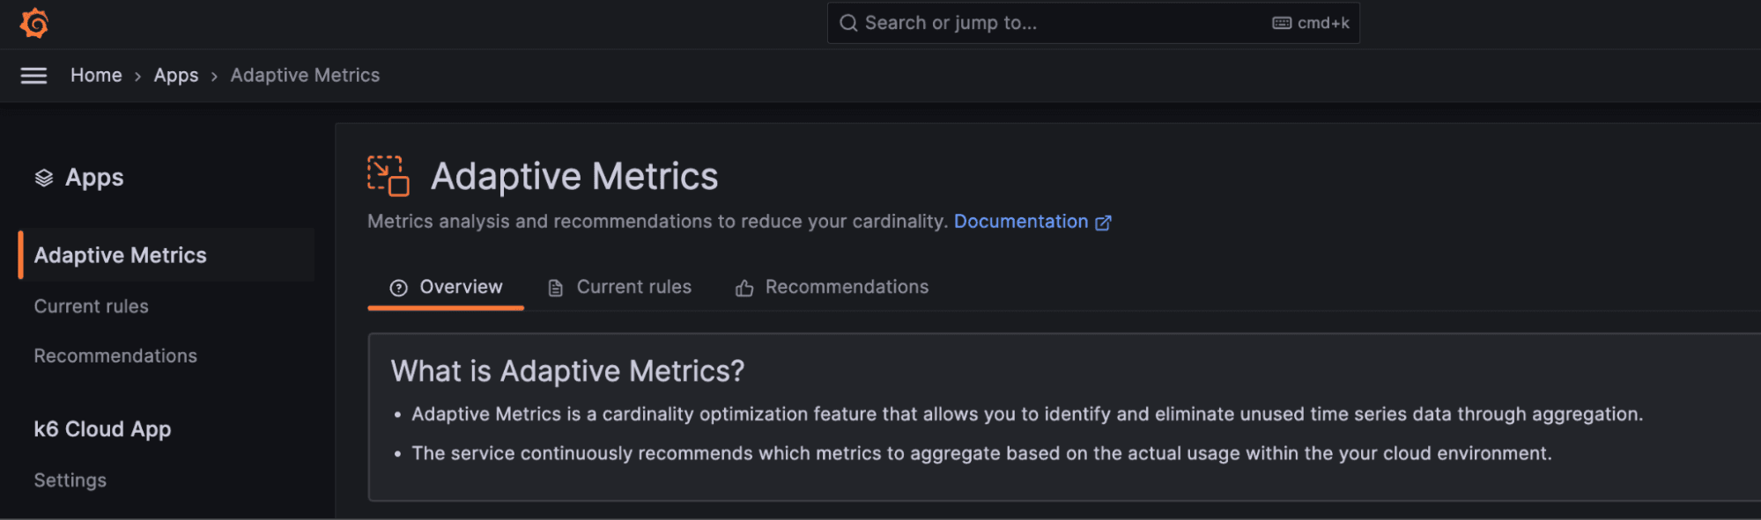Click the magnifying glass search icon
Viewport: 1761px width, 520px height.
tap(847, 22)
